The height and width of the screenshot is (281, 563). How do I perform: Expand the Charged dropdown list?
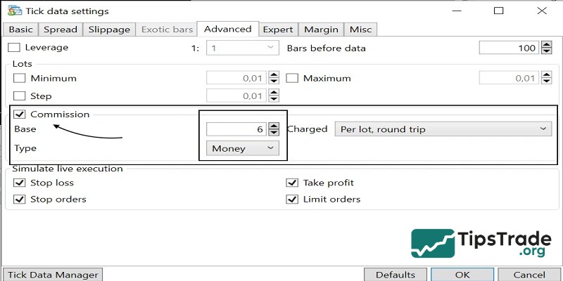[x=442, y=129]
